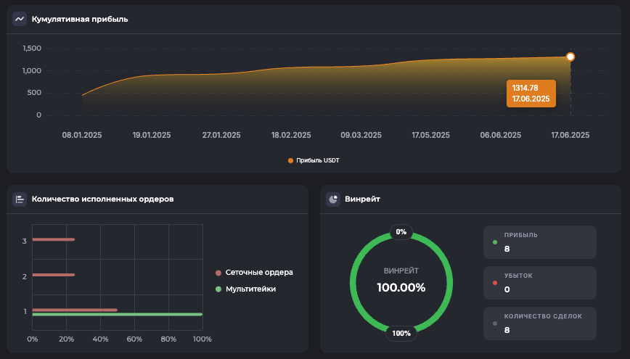
Task: Open the Количество сделок stat card
Action: click(540, 323)
